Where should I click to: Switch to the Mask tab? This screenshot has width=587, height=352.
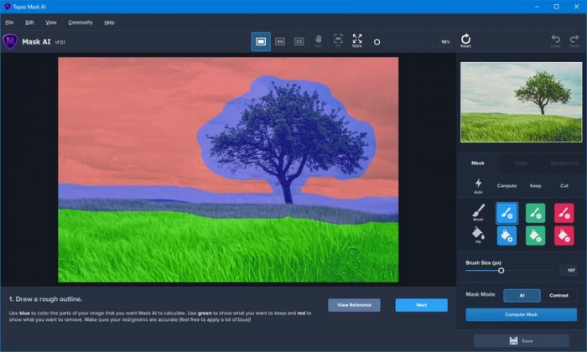click(x=478, y=163)
